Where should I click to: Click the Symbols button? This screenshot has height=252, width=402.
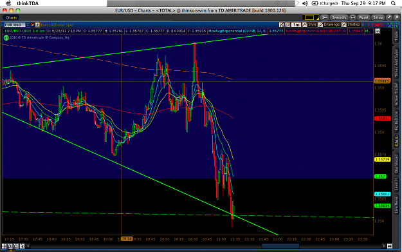point(339,17)
